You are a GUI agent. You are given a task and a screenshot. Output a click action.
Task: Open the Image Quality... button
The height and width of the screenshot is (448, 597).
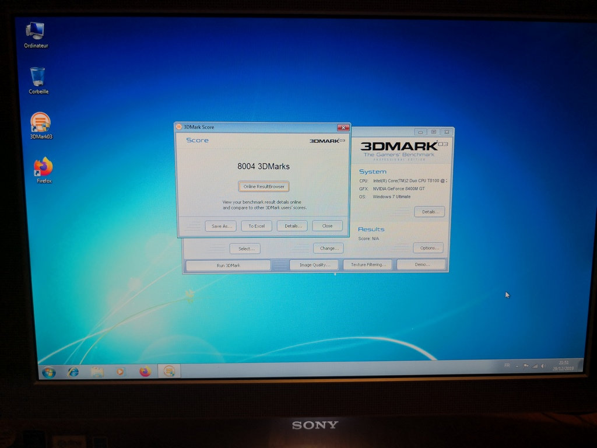pos(314,265)
